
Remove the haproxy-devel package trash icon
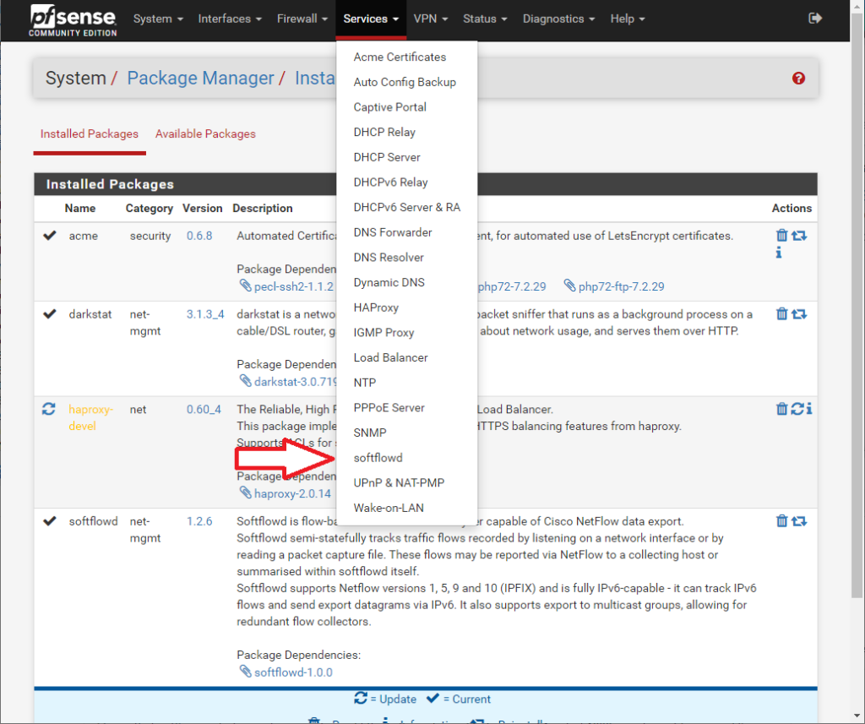[781, 409]
